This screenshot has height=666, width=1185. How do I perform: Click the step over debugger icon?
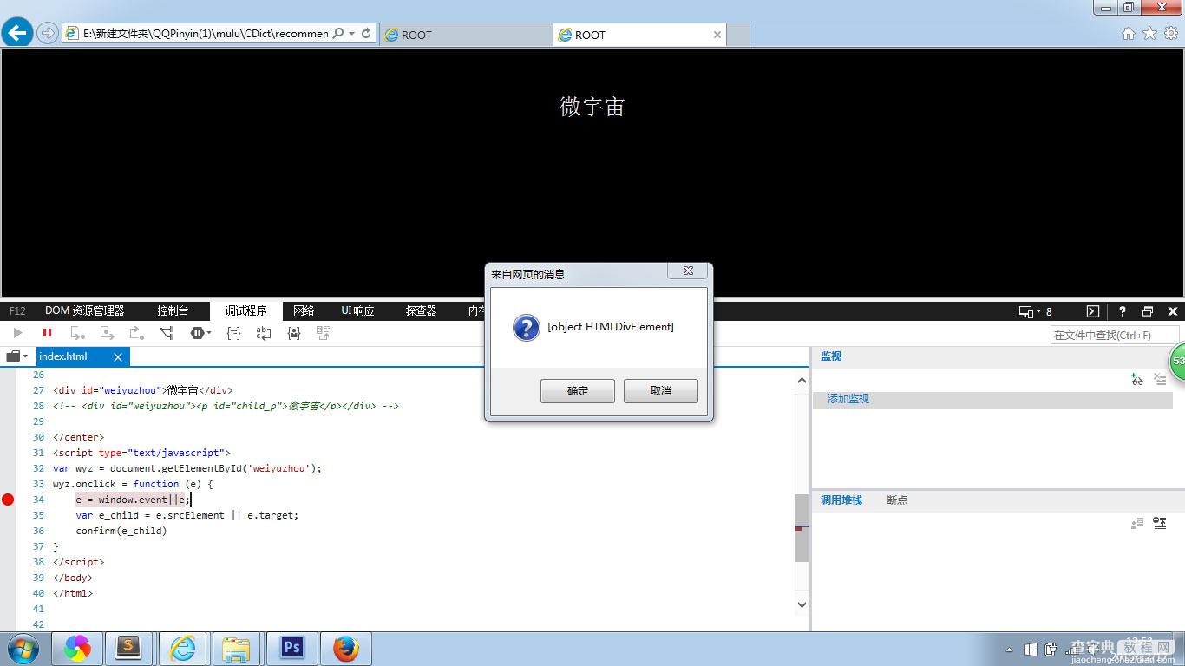click(107, 333)
